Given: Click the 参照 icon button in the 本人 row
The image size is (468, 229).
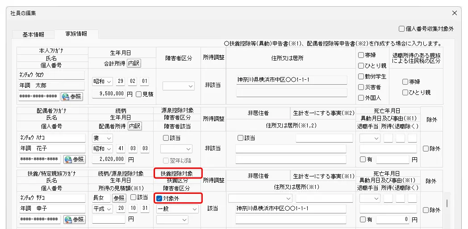Looking at the screenshot, I should click(x=72, y=96).
